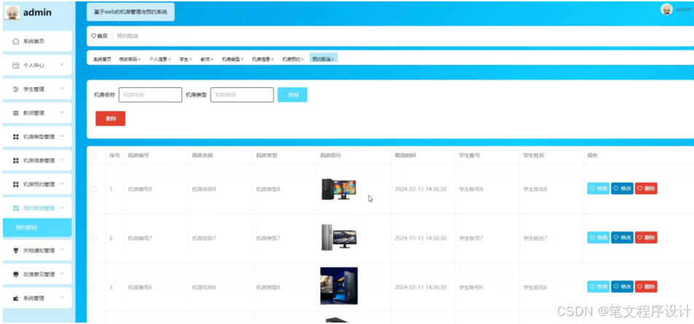Open the computer photo in row 机房编号7
The width and height of the screenshot is (694, 324).
coord(338,238)
